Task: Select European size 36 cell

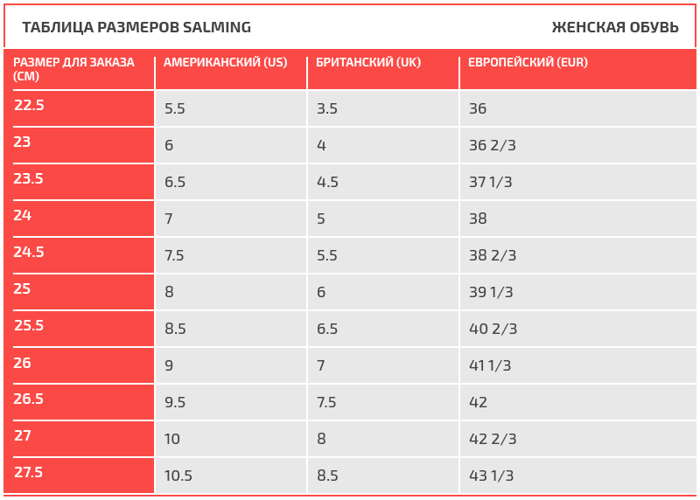Action: point(478,108)
